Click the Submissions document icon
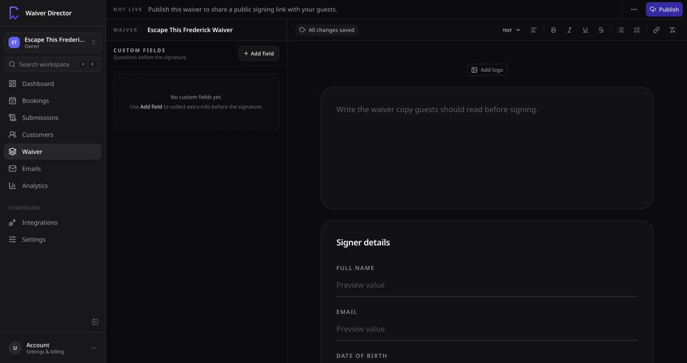687x363 pixels. [x=13, y=118]
